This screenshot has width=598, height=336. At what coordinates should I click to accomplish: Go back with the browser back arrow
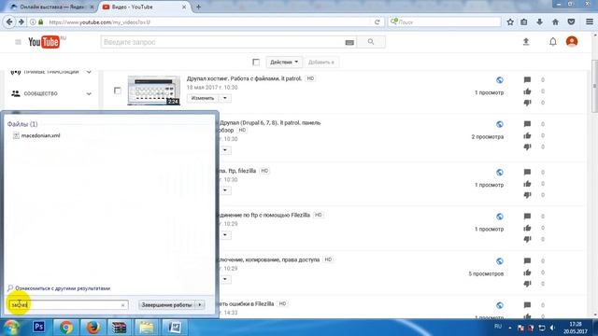(x=9, y=22)
